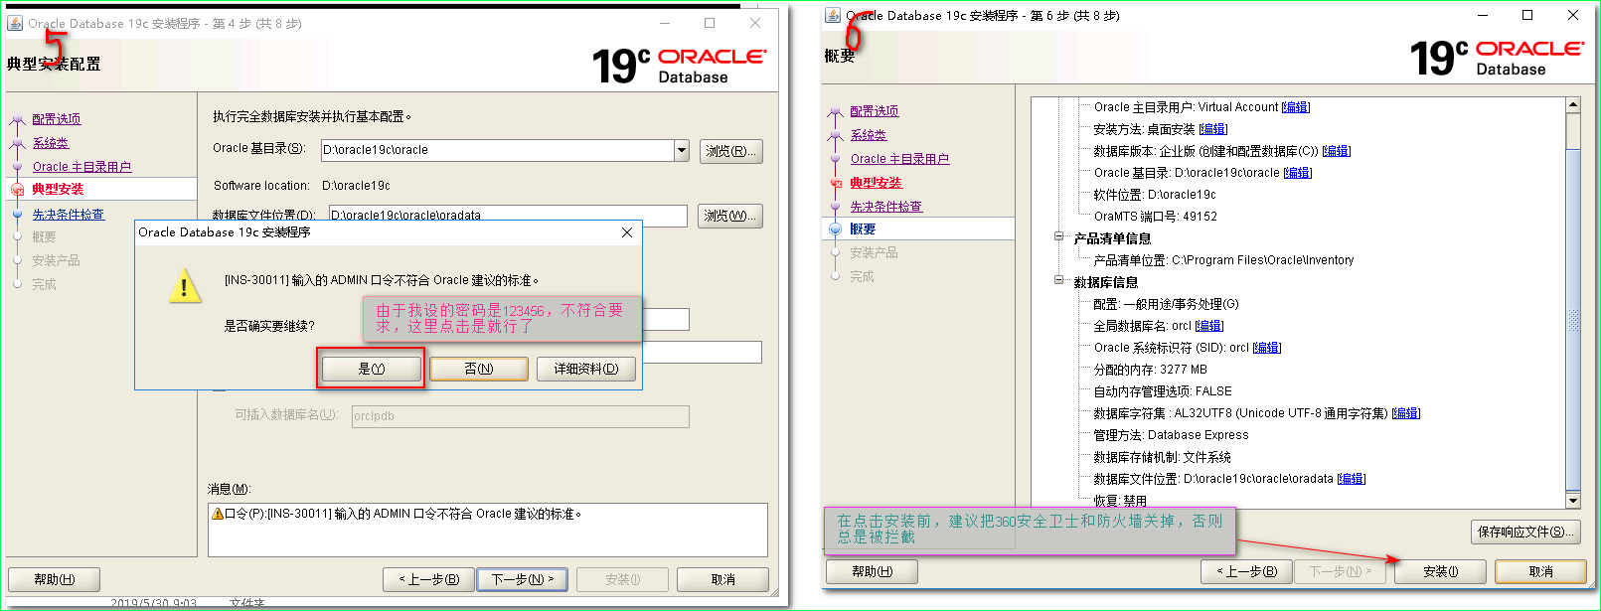Go to 先决条件检查 step in step 6 sidebar

[x=885, y=207]
